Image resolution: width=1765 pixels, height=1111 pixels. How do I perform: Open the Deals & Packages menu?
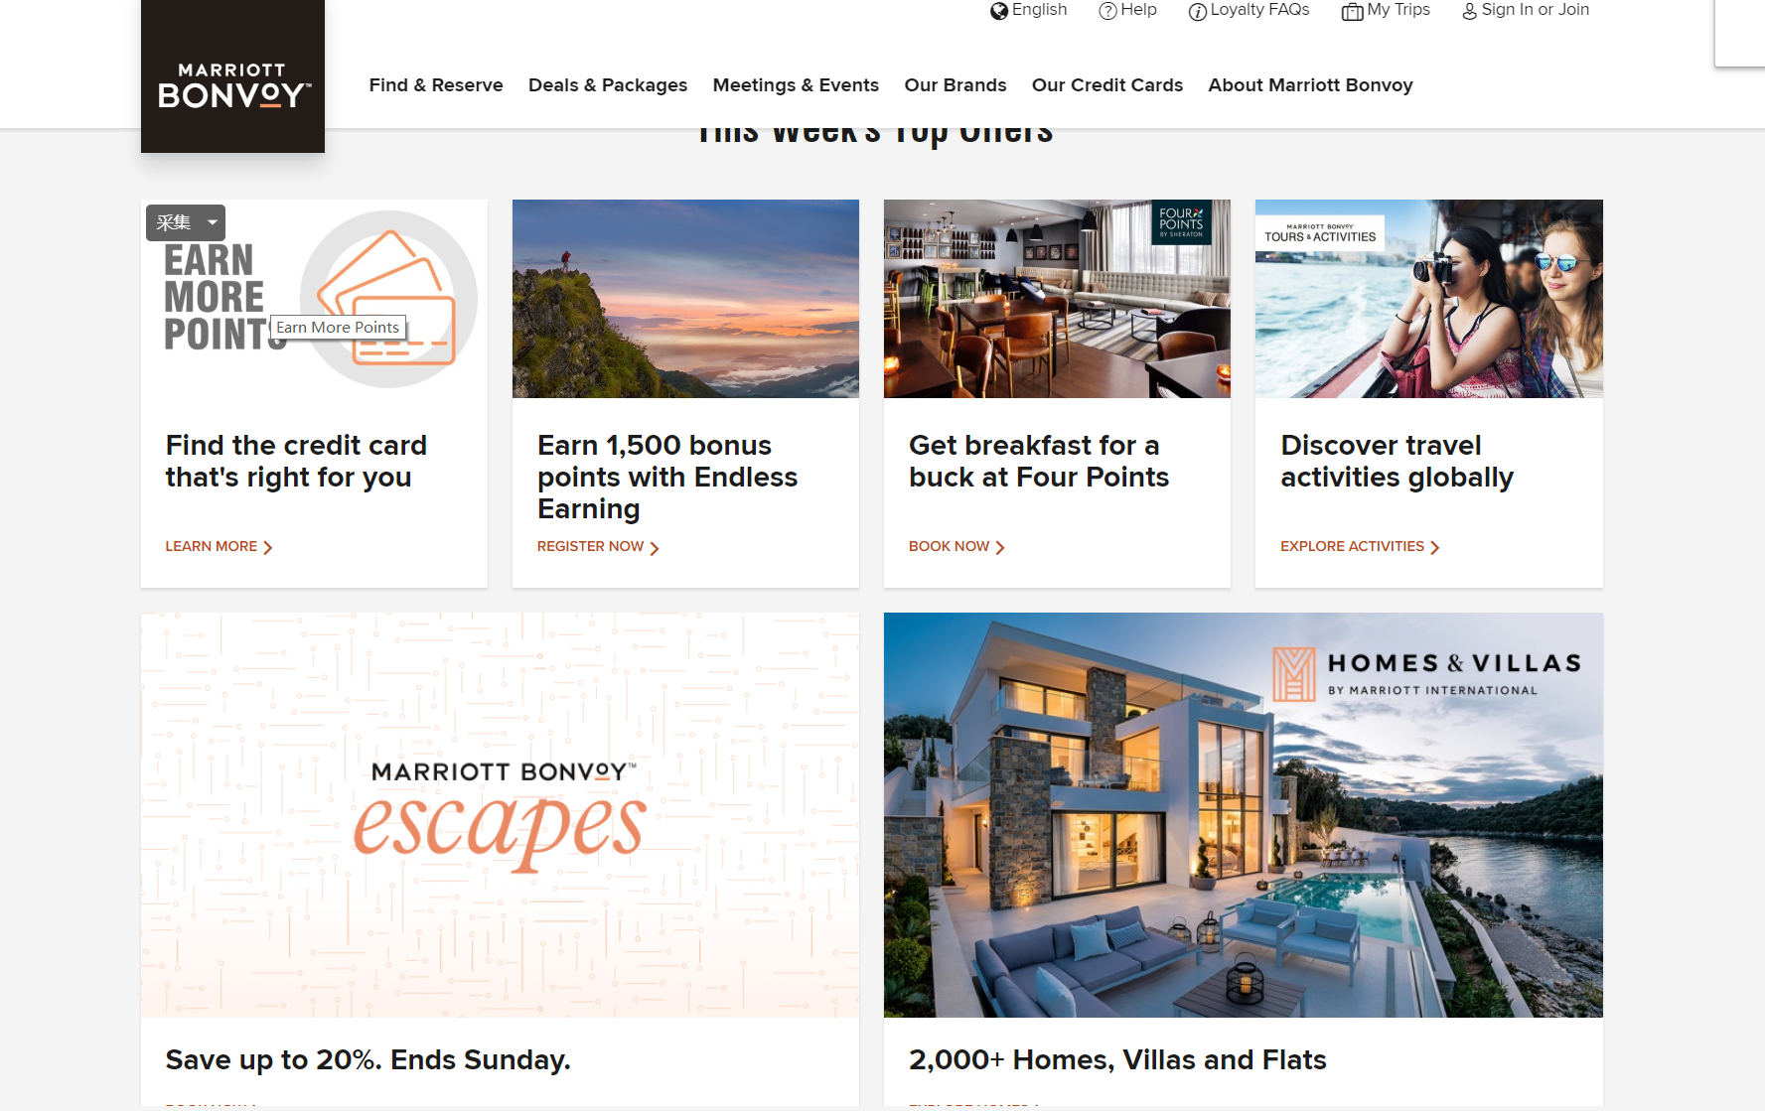(608, 85)
